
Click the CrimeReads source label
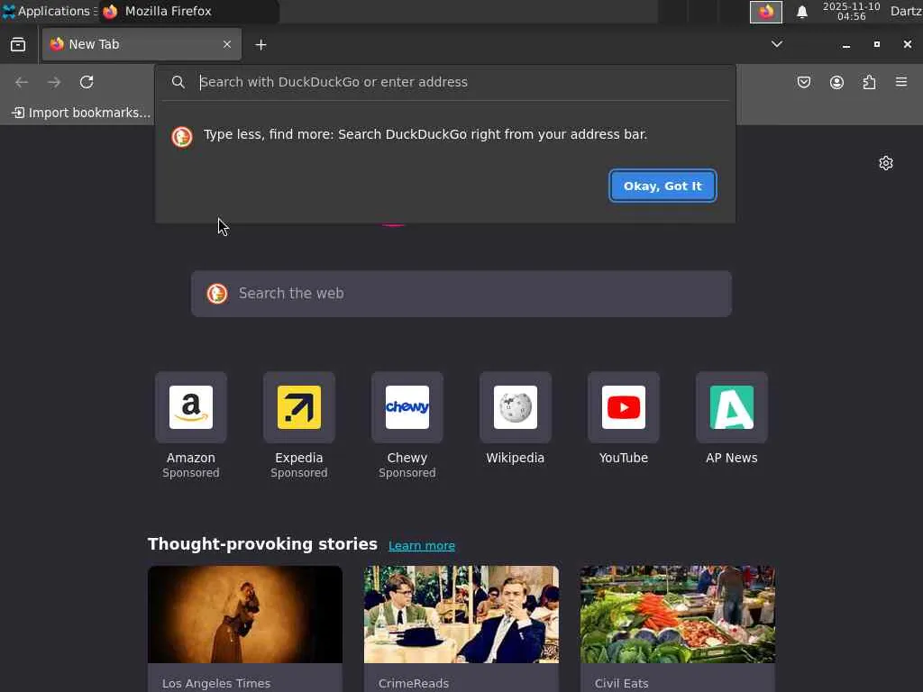tap(413, 683)
